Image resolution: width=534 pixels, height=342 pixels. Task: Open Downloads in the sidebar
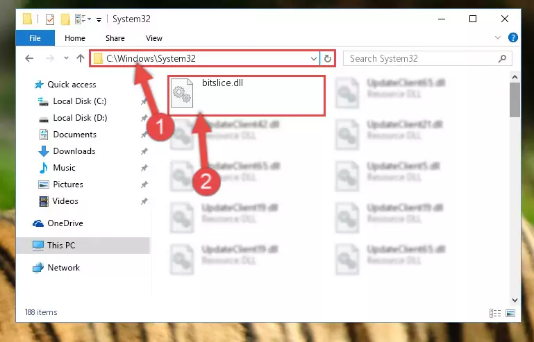(x=67, y=151)
